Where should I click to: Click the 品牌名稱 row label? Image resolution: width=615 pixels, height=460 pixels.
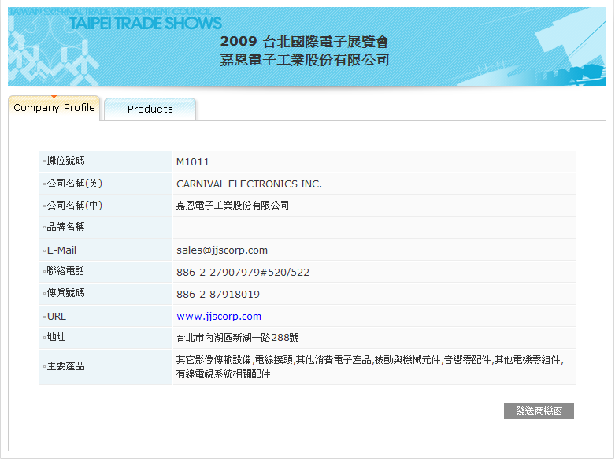(x=65, y=227)
